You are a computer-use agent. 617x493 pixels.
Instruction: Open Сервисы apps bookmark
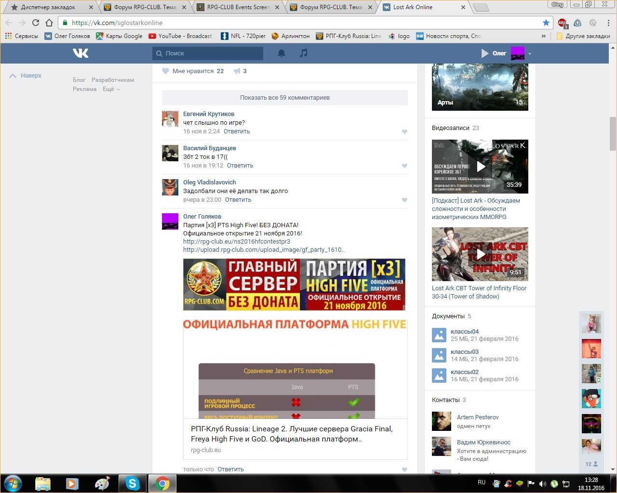coord(21,36)
